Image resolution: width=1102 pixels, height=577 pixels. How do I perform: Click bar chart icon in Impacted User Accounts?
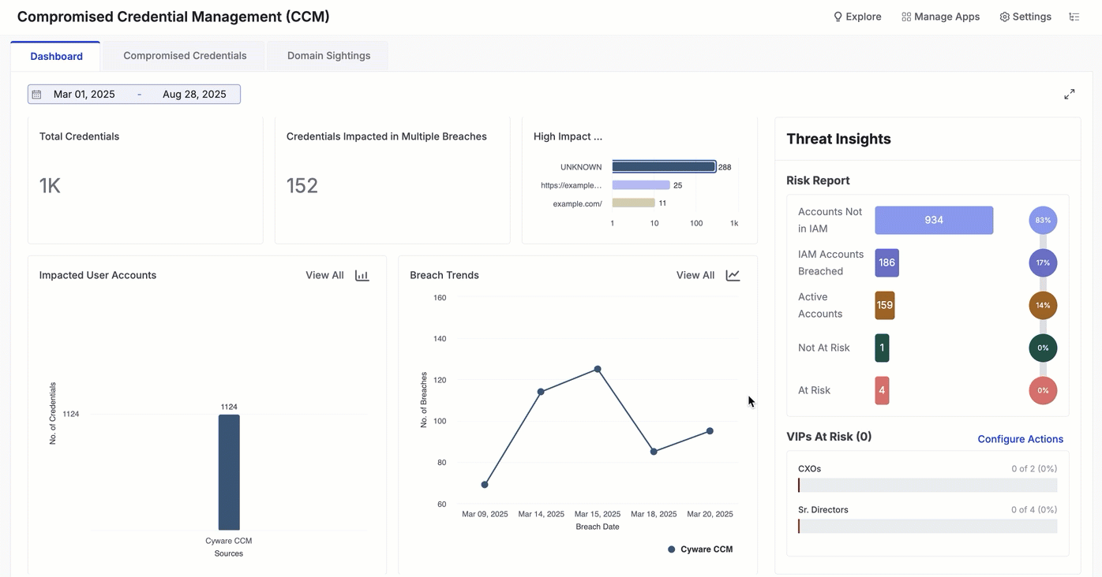coord(362,275)
